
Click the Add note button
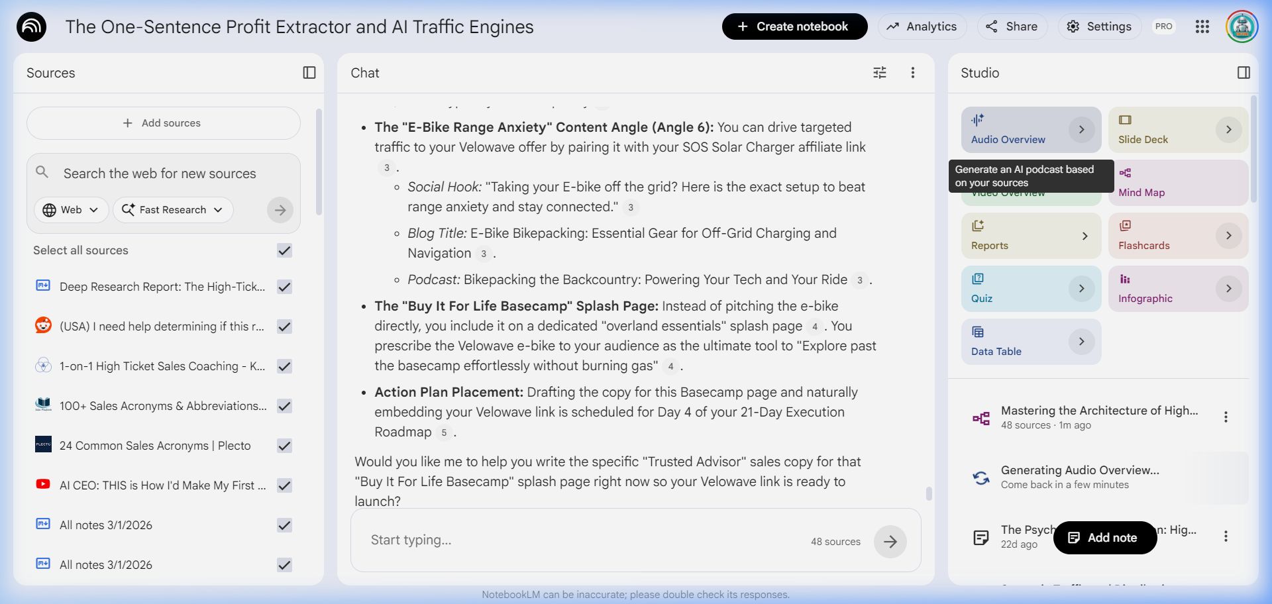click(1104, 538)
